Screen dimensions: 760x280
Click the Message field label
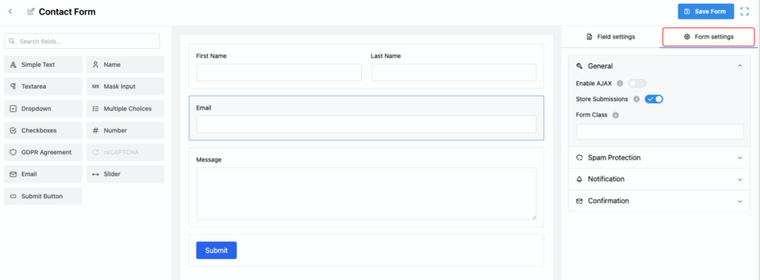click(x=209, y=159)
